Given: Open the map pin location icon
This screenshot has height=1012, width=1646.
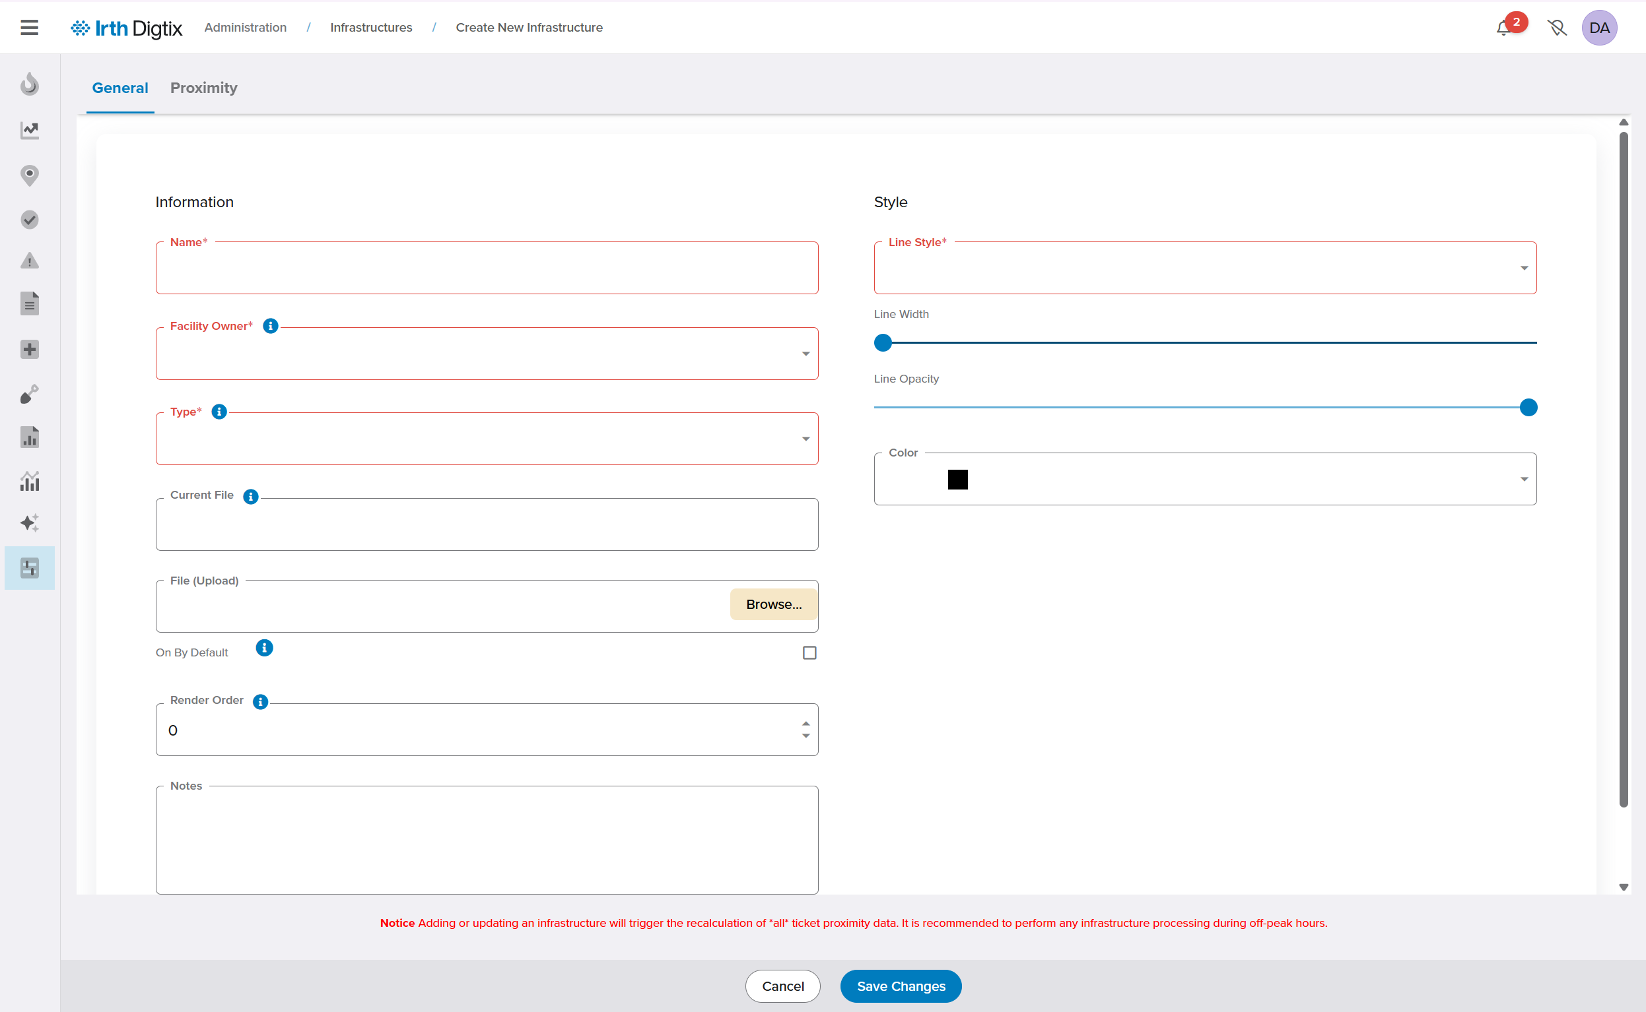Looking at the screenshot, I should coord(30,175).
